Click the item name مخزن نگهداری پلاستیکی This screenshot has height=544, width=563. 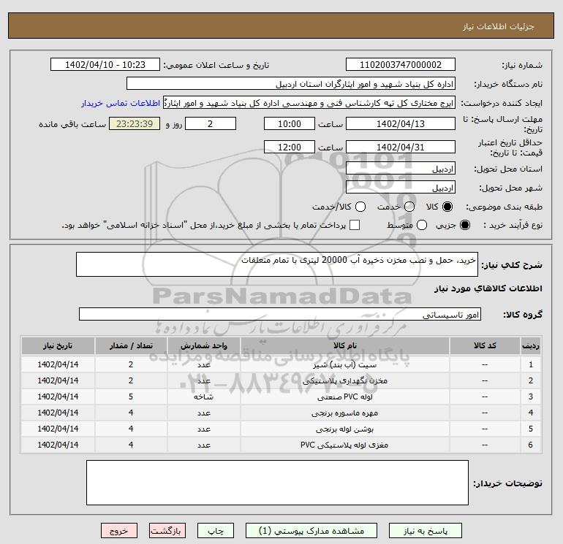344,381
